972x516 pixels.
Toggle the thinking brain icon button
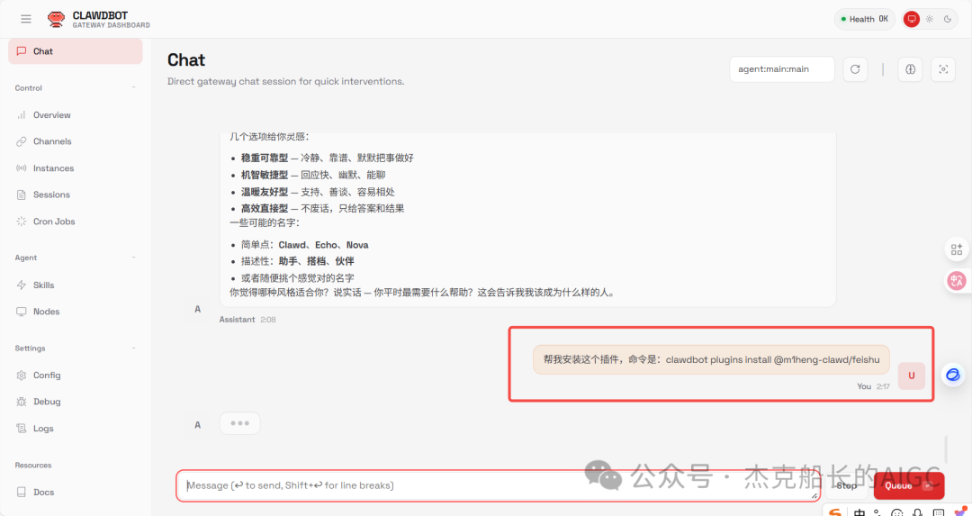click(x=910, y=68)
